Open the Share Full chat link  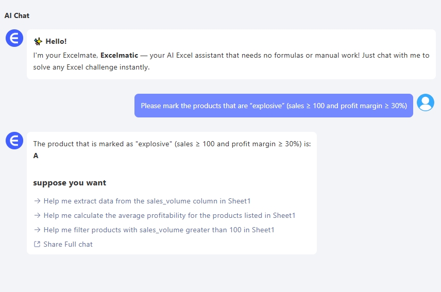tap(68, 244)
